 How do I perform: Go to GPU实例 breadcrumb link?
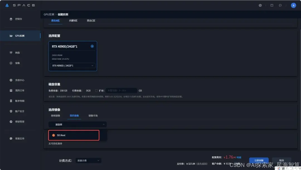[49, 15]
